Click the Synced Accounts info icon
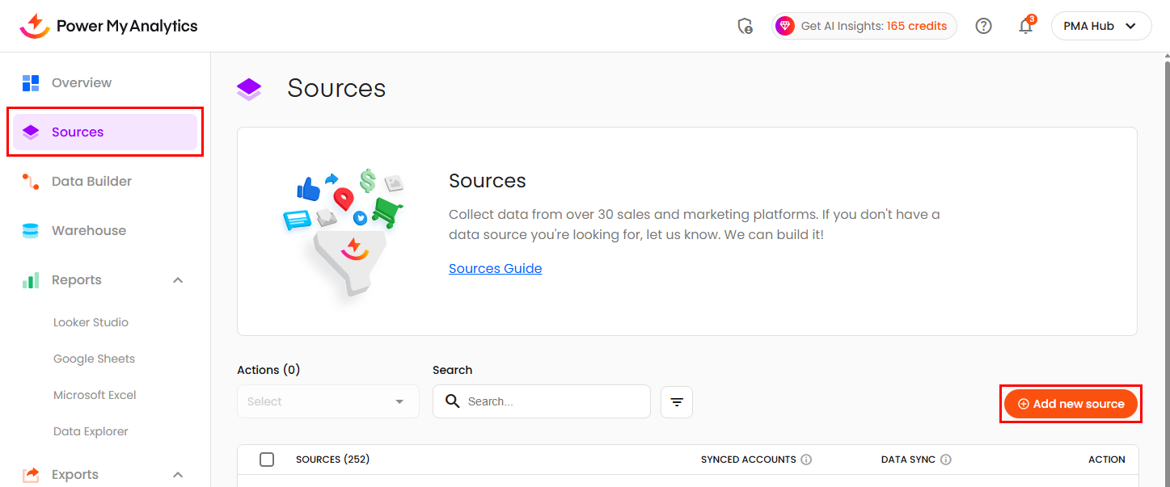 806,460
